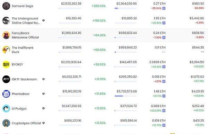Open the CryptoApes Official collection name
Viewport: 208px width, 134px height.
(x=26, y=123)
